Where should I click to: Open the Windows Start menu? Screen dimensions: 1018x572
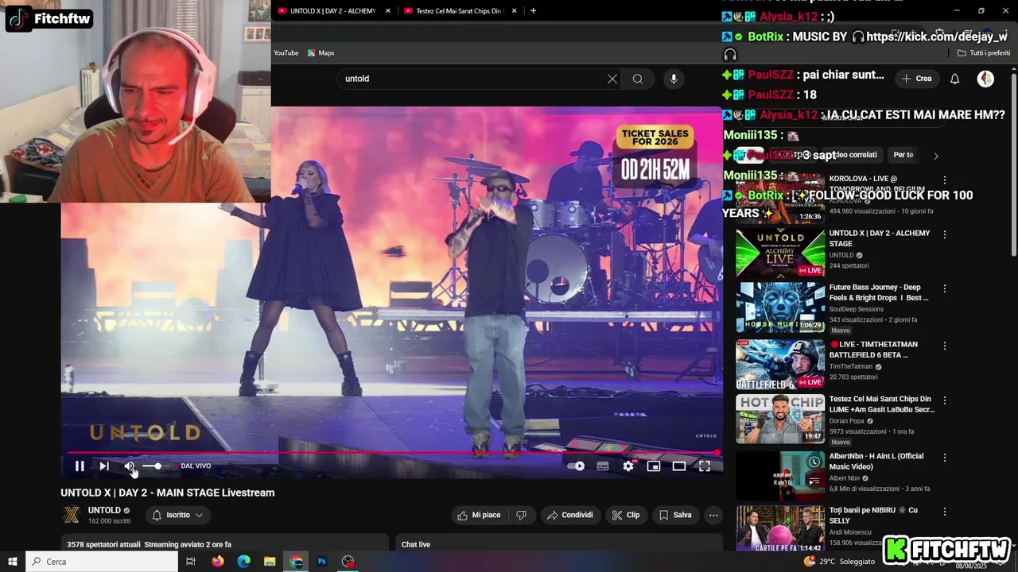click(13, 562)
